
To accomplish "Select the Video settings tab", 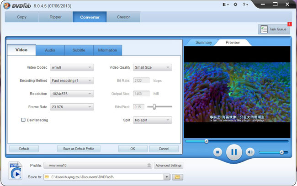I will pyautogui.click(x=21, y=50).
